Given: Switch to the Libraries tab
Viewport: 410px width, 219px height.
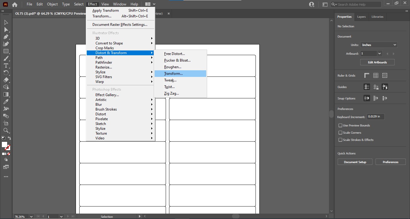Looking at the screenshot, I should (x=377, y=17).
